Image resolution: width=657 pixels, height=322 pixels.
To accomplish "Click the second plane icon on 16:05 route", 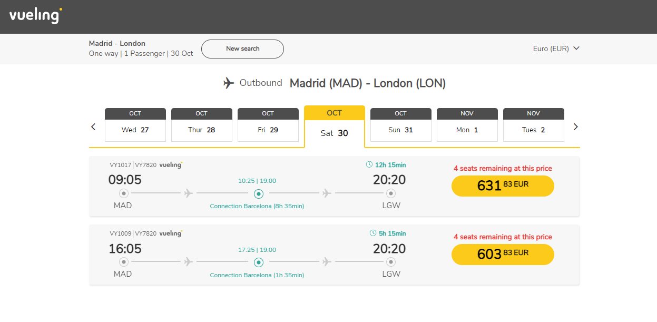I will (327, 262).
